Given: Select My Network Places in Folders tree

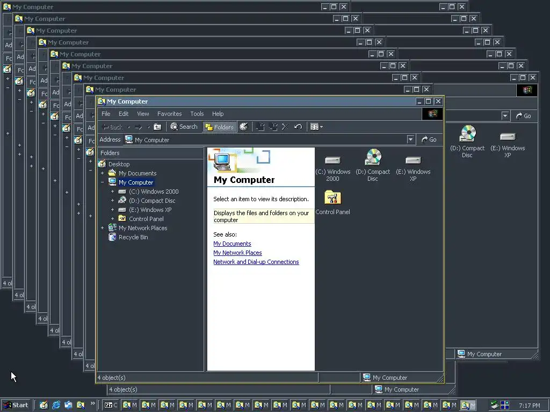Looking at the screenshot, I should [x=143, y=227].
